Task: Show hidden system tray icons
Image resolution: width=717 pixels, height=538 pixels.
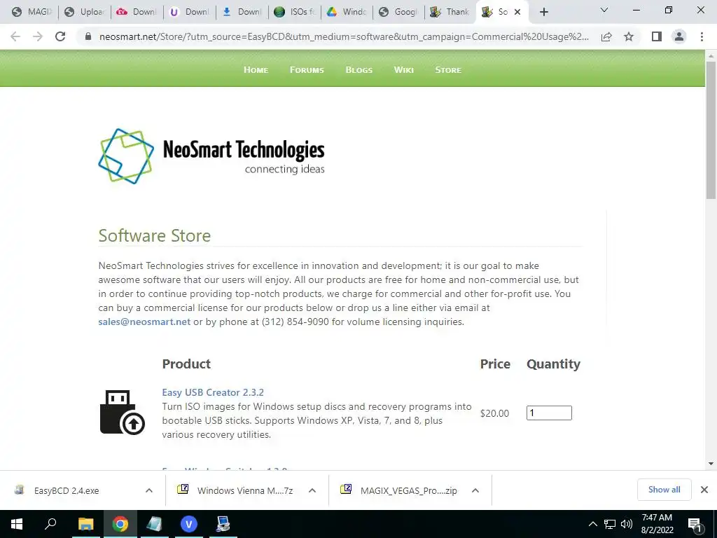Action: pyautogui.click(x=592, y=524)
